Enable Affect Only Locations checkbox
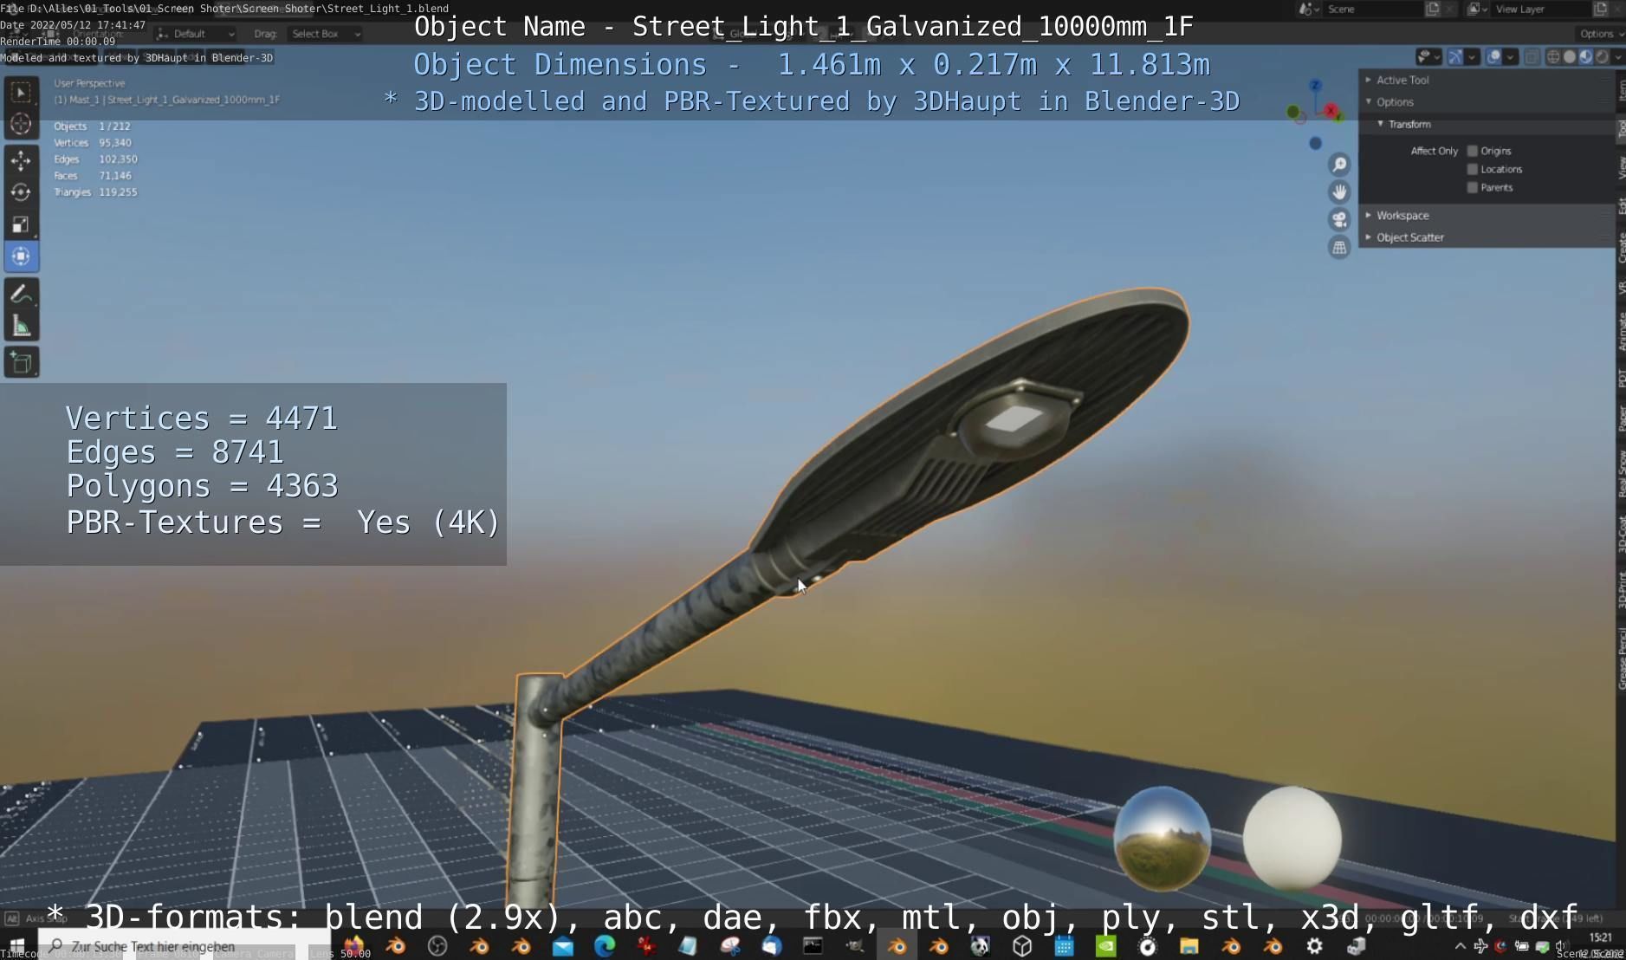Image resolution: width=1626 pixels, height=960 pixels. tap(1472, 169)
